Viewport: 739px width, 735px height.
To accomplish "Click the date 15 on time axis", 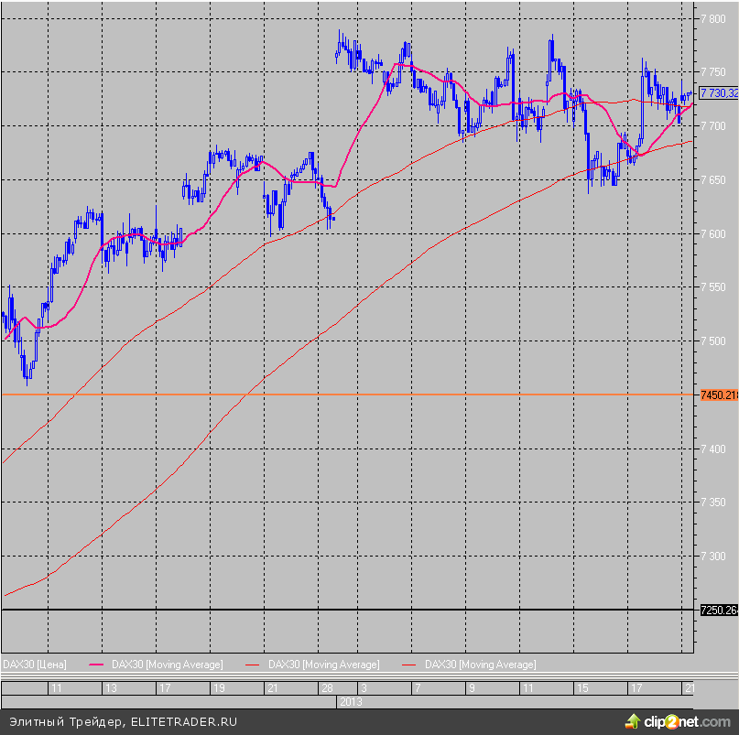I will pyautogui.click(x=581, y=687).
